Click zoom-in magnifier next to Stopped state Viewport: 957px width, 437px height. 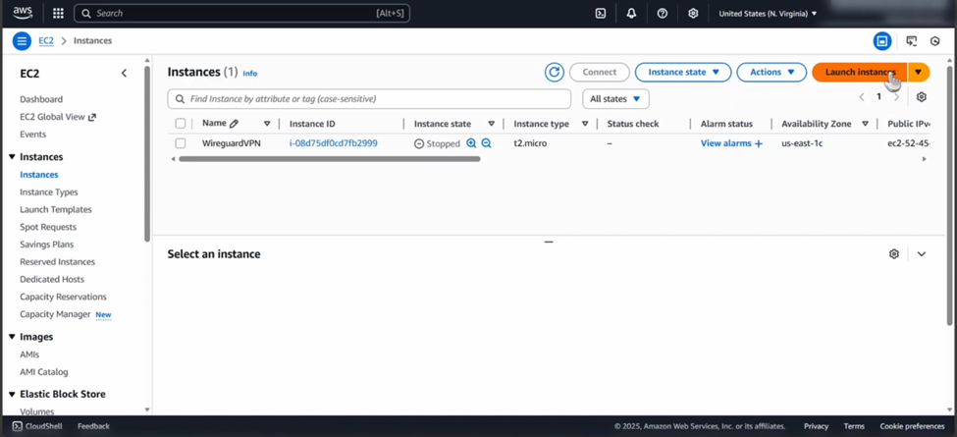coord(471,143)
